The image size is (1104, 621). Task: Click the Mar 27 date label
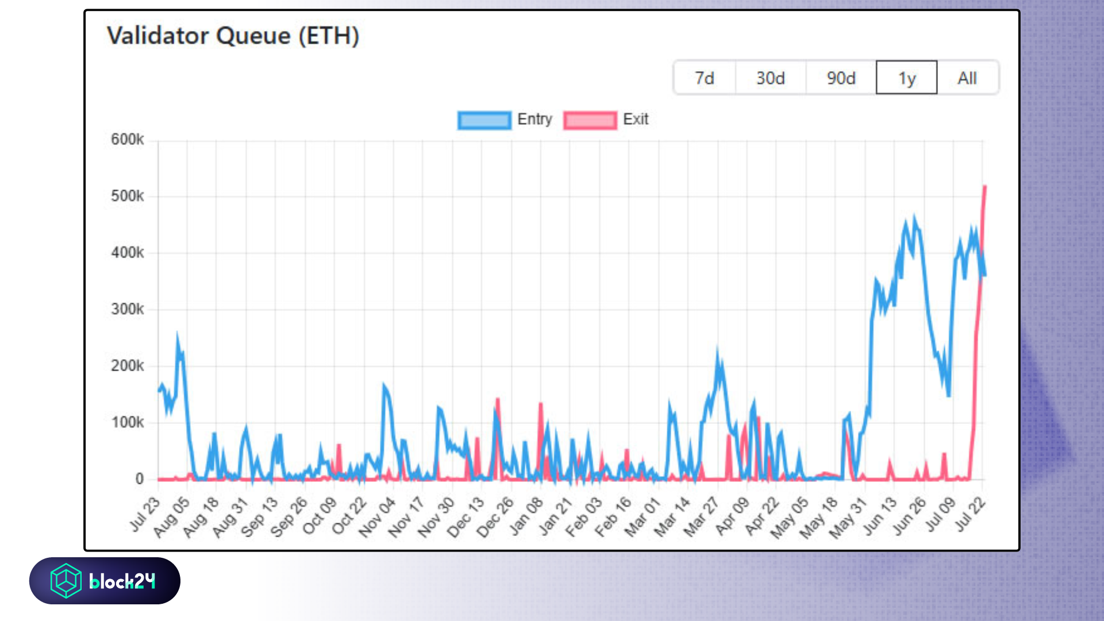(x=702, y=517)
